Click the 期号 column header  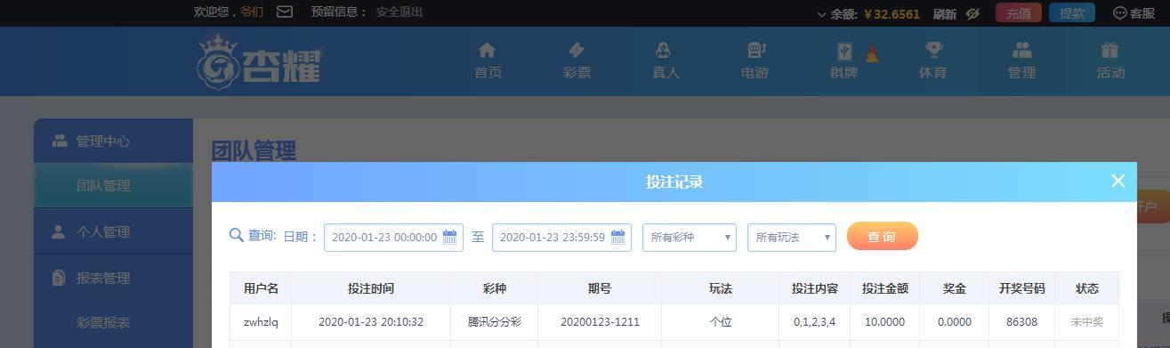(600, 288)
